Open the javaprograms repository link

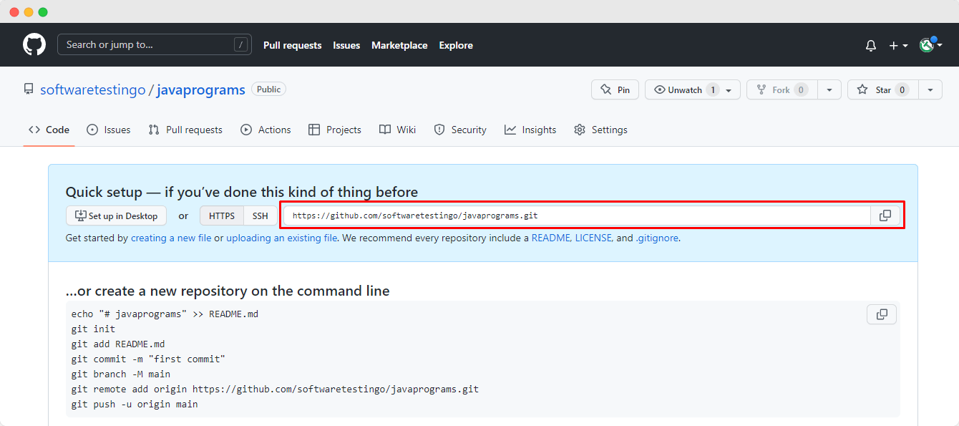[x=201, y=89]
